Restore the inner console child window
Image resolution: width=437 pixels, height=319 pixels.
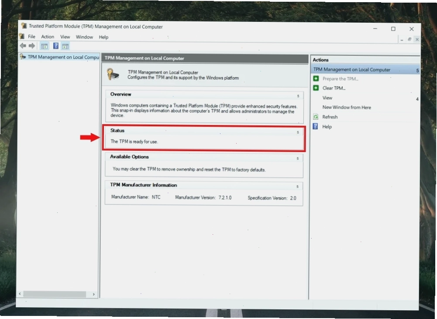(x=409, y=39)
